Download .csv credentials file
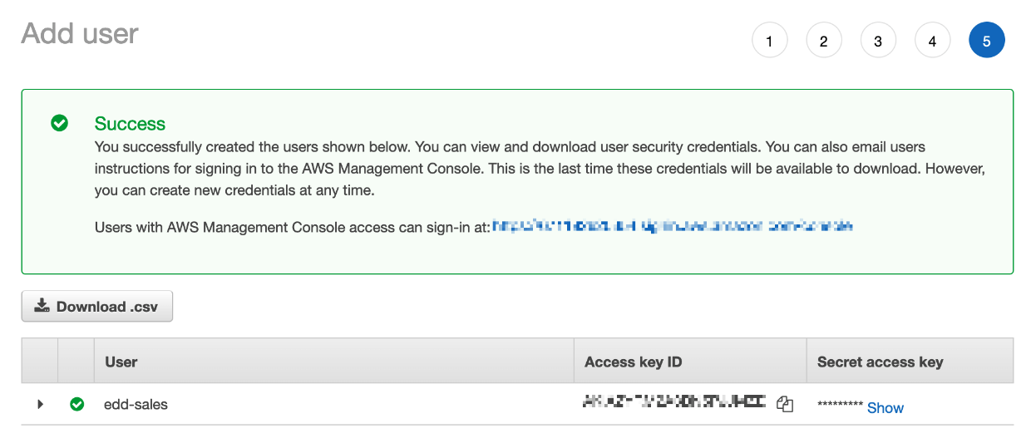The image size is (1031, 448). pos(97,306)
